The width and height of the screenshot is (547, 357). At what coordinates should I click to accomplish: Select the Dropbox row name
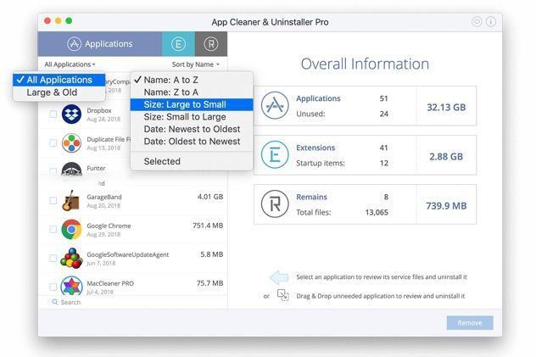tap(99, 110)
